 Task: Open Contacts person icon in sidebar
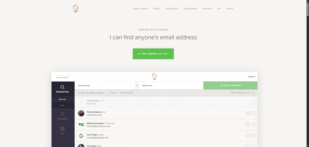[x=62, y=114]
